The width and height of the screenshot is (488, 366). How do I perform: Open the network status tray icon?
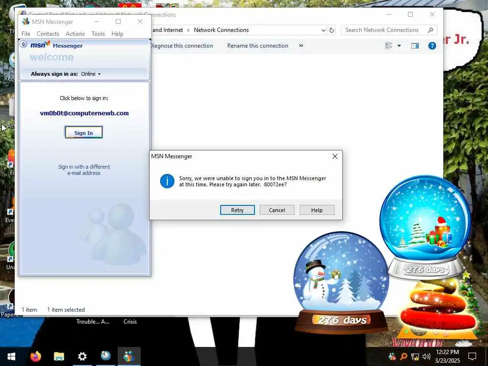415,356
